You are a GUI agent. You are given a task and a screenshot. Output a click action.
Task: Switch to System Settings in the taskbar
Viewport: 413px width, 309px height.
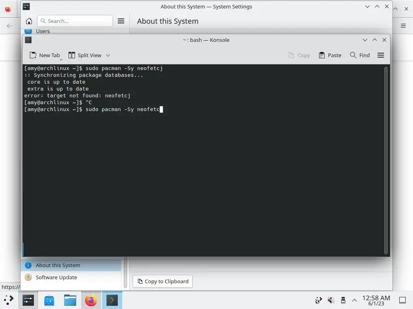[28, 300]
